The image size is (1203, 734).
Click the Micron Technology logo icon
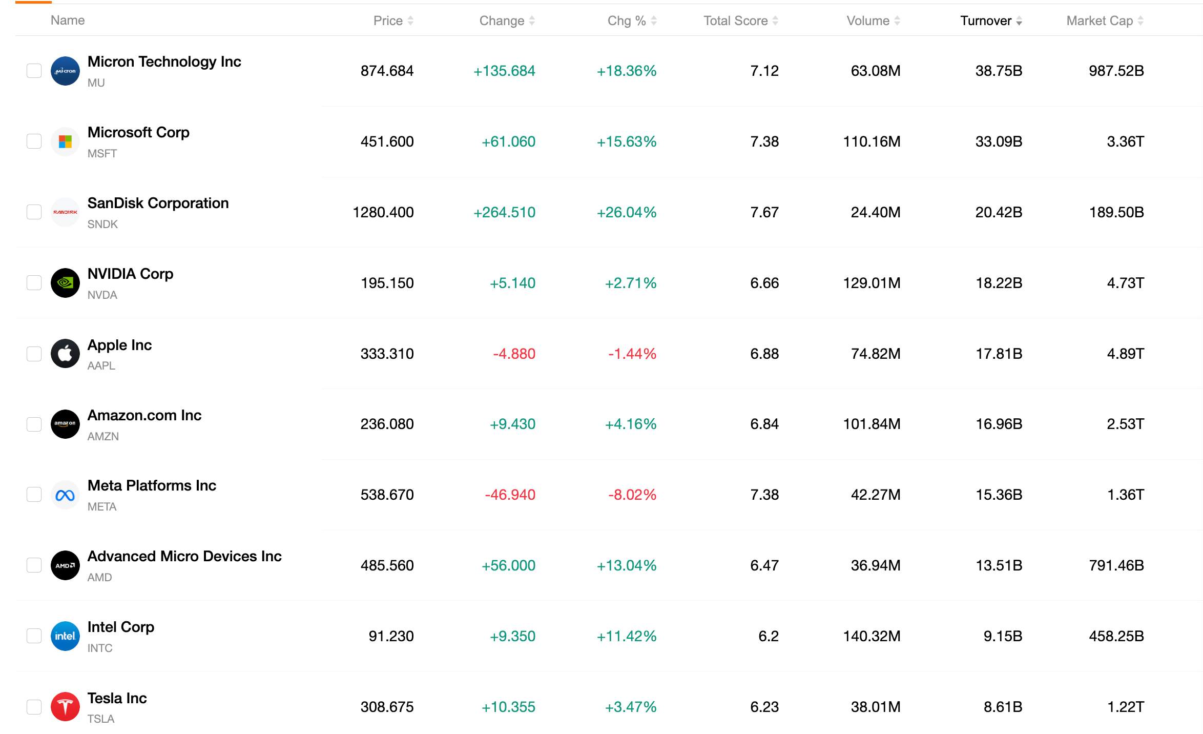(x=65, y=71)
